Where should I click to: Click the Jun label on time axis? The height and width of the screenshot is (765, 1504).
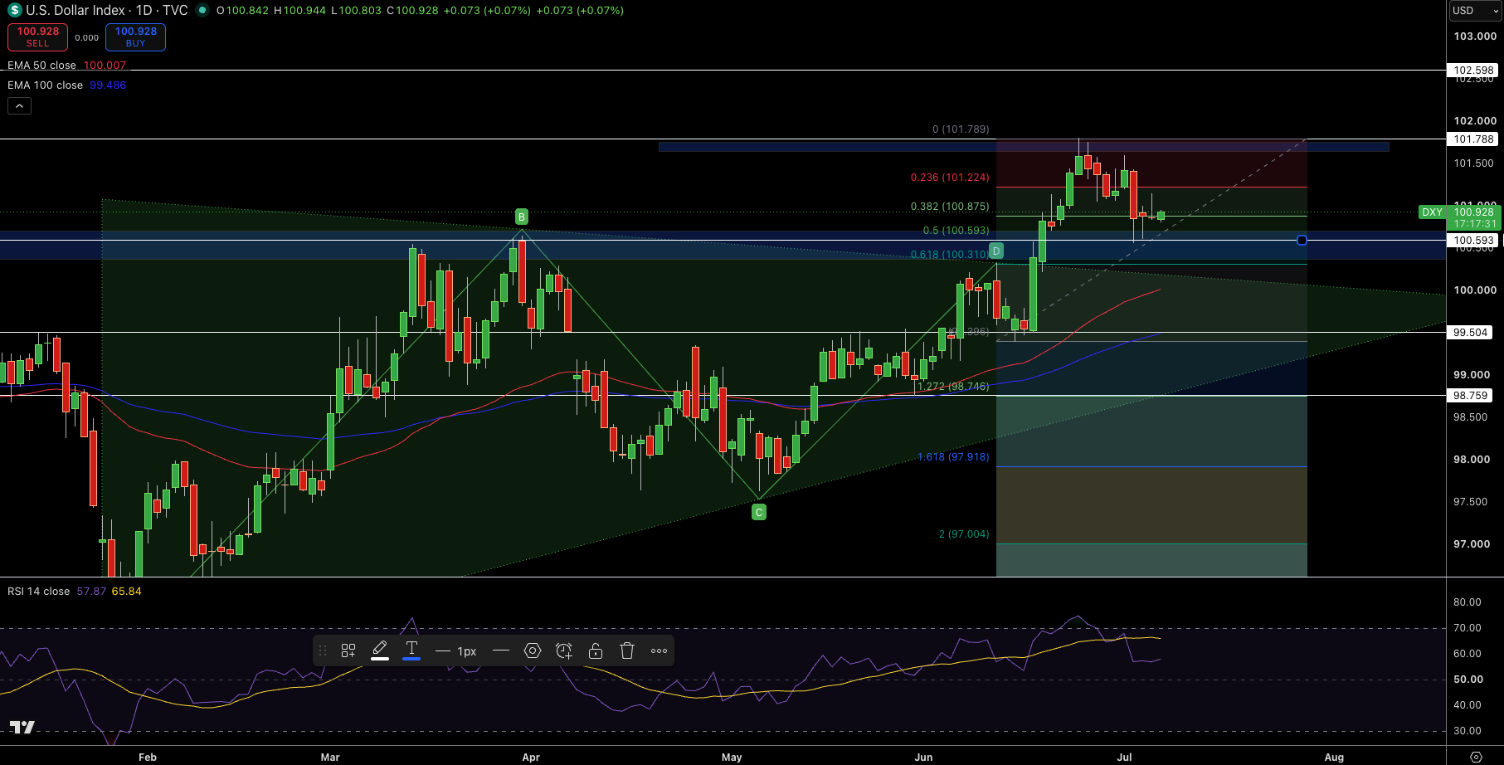923,757
